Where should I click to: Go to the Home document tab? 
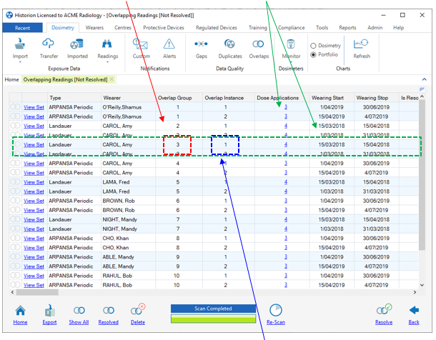[x=11, y=80]
